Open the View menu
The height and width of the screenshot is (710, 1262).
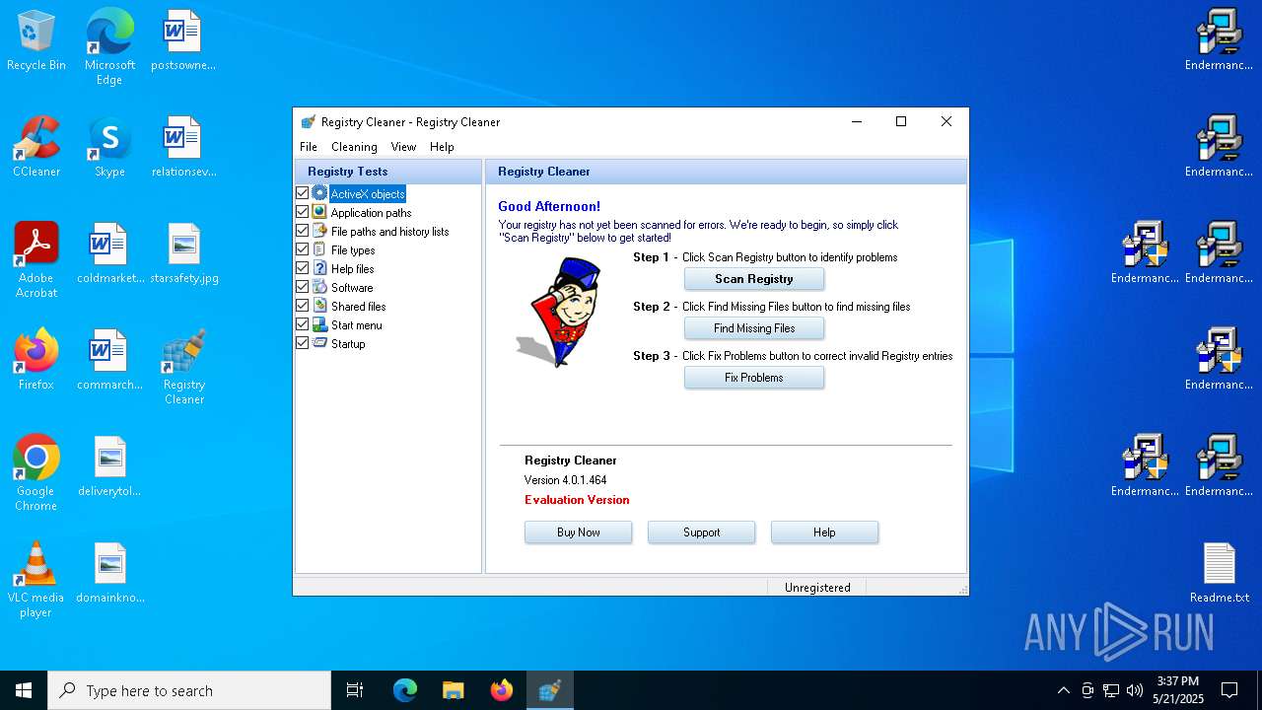pyautogui.click(x=403, y=146)
